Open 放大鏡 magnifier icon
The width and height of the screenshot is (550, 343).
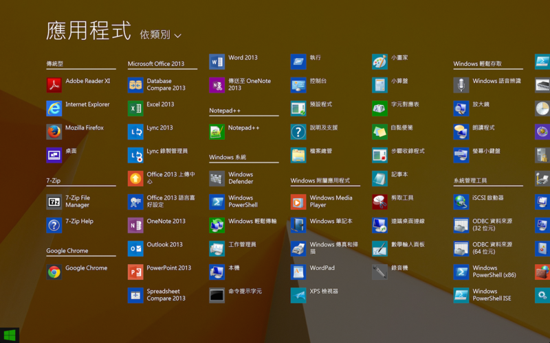(x=461, y=108)
